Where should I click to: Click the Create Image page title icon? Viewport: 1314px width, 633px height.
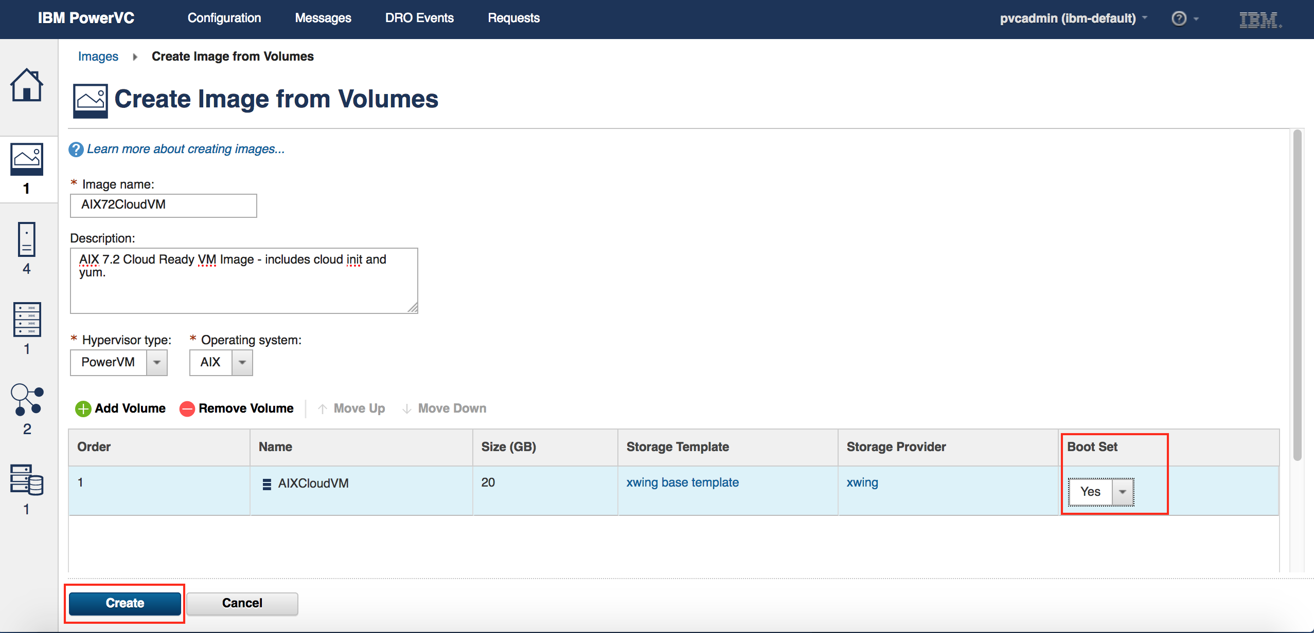[91, 101]
